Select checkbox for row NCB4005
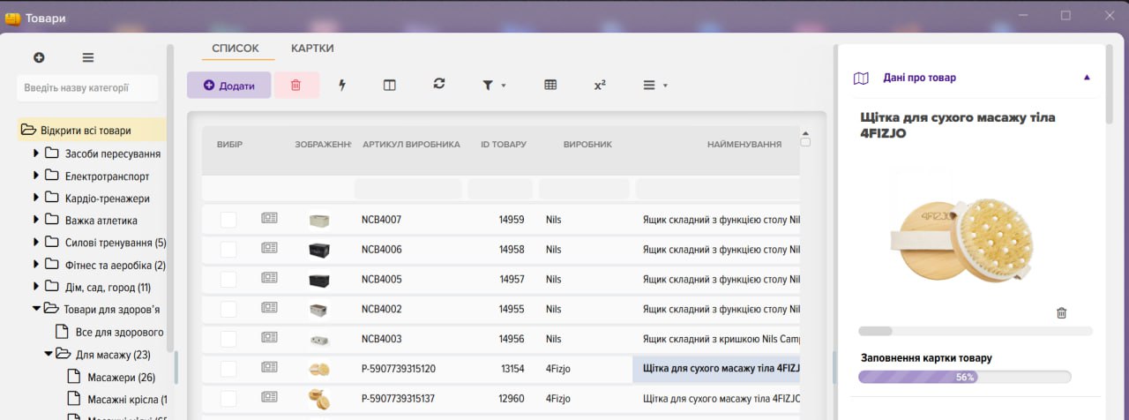1129x420 pixels. tap(228, 280)
